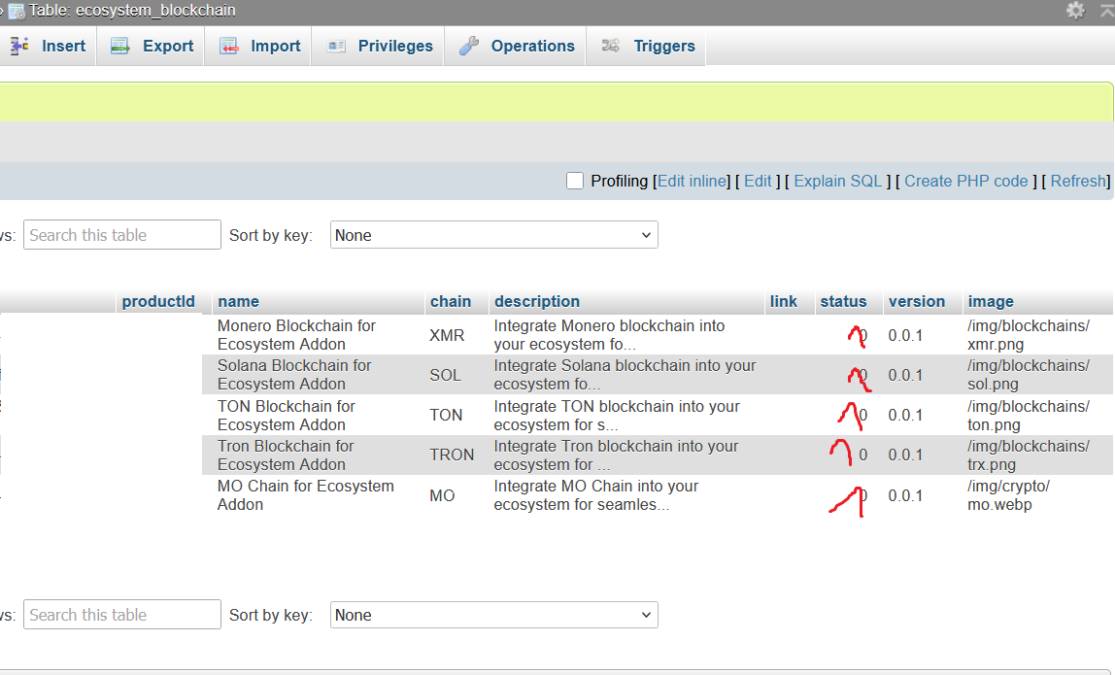Click the Operations wrench icon
Image resolution: width=1115 pixels, height=675 pixels.
469,46
